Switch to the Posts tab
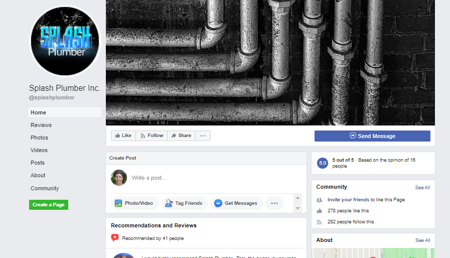This screenshot has width=450, height=258. click(38, 163)
